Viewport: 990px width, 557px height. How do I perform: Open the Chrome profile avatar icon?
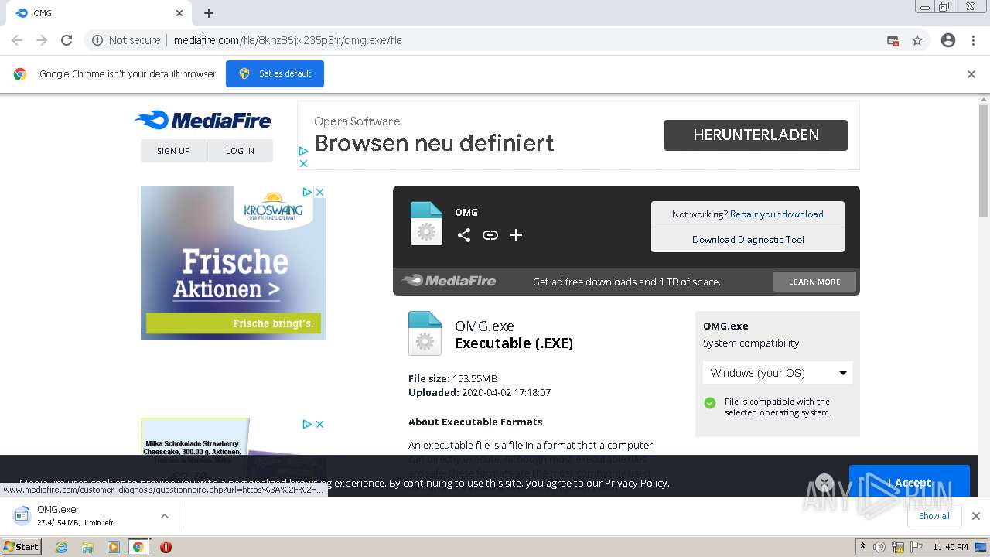(x=948, y=40)
